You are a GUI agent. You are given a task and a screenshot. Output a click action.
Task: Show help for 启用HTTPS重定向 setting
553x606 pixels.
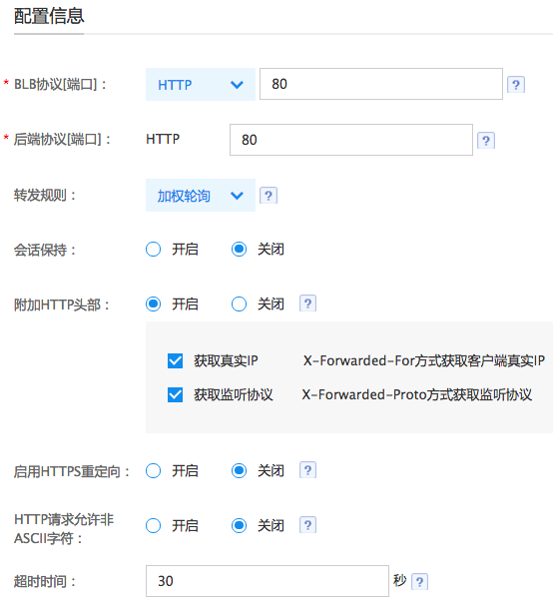(307, 470)
